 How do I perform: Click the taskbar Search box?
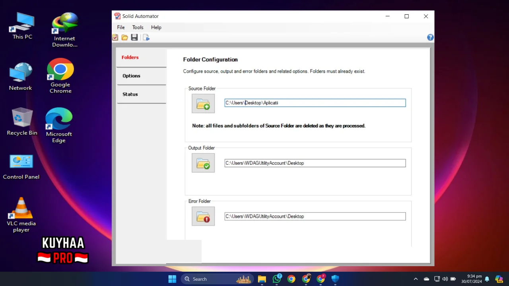(x=218, y=279)
